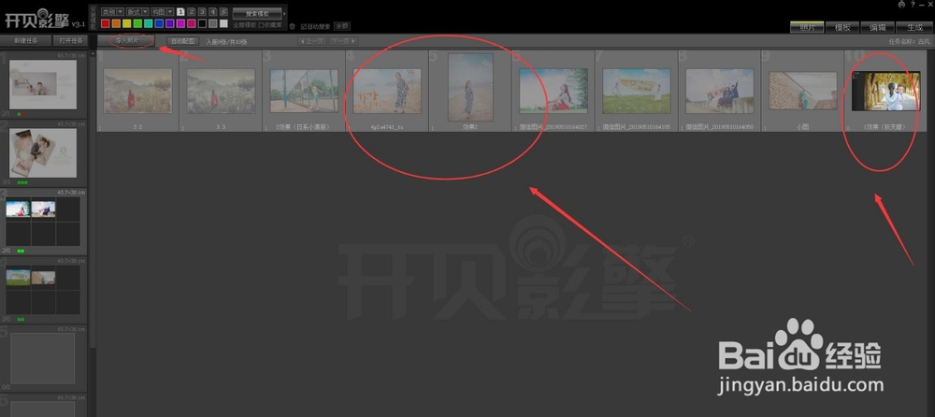Select the photo 2效果（日系小清新）
This screenshot has height=417, width=935.
pos(304,91)
